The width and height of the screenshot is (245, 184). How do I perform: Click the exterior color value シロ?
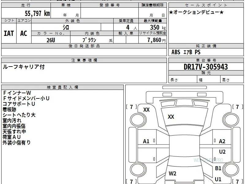(x=66, y=27)
